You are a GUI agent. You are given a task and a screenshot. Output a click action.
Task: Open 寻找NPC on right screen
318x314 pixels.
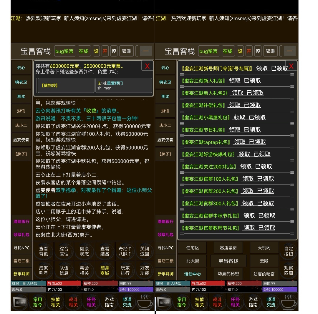(165, 248)
